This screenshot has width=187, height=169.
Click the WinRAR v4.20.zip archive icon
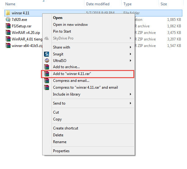pyautogui.click(x=8, y=33)
